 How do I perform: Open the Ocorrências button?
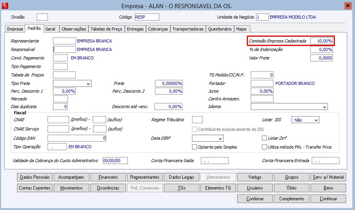pyautogui.click(x=108, y=188)
